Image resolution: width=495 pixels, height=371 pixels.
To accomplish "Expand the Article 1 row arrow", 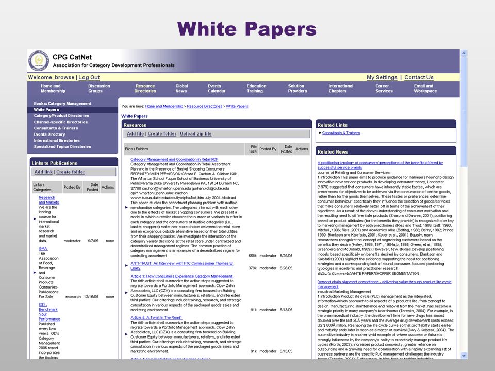I will [127, 293].
